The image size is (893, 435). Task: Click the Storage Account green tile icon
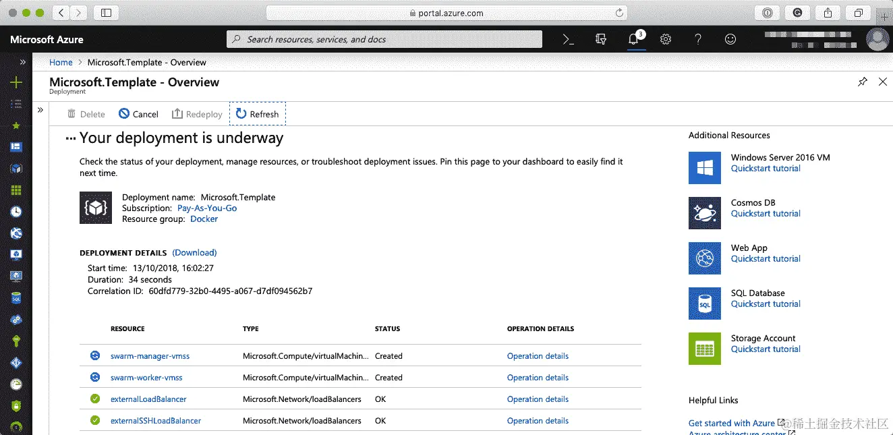pos(705,349)
